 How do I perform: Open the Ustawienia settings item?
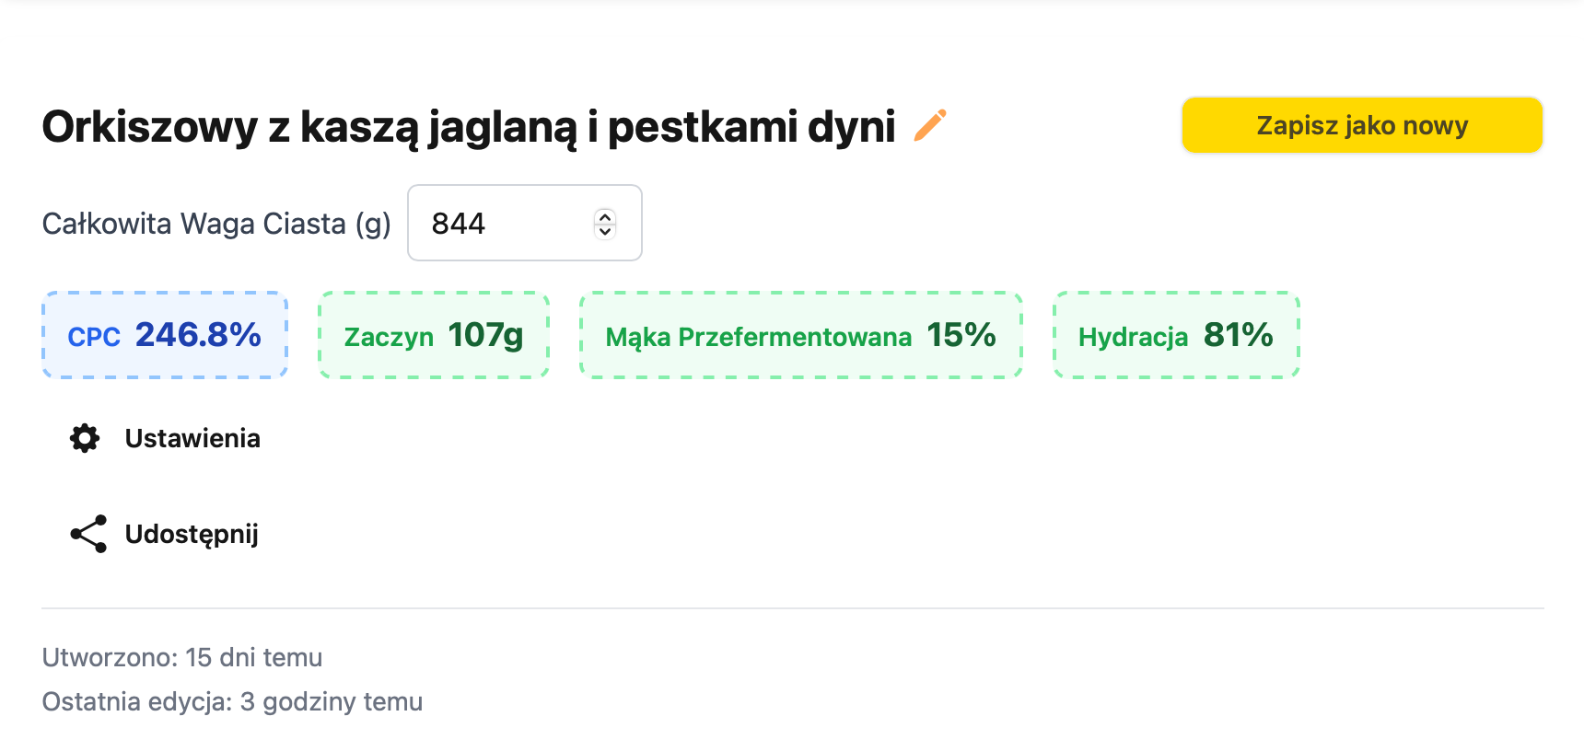click(165, 438)
